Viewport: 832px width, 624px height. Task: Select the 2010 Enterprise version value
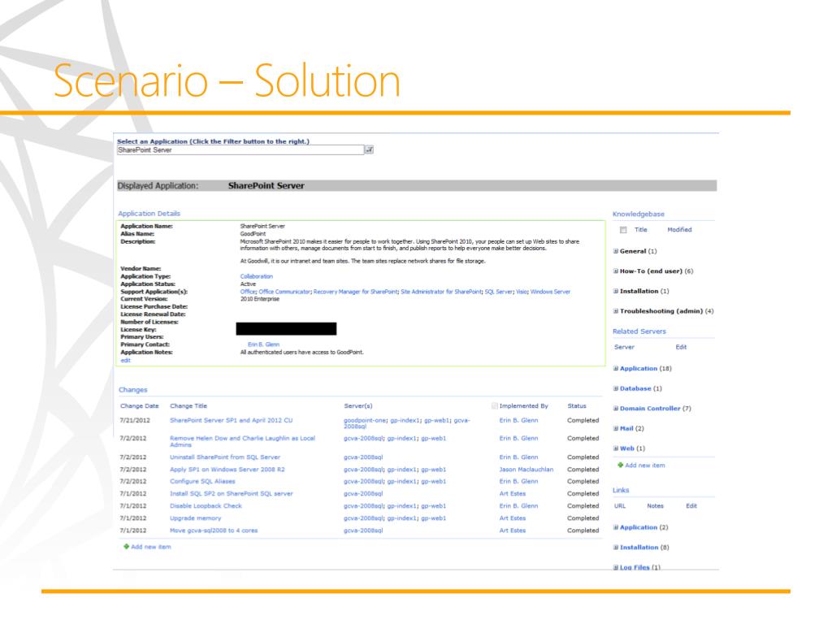pyautogui.click(x=260, y=299)
